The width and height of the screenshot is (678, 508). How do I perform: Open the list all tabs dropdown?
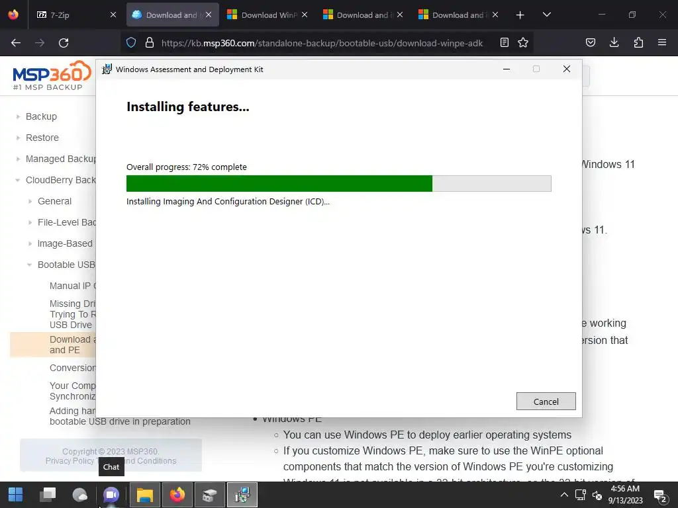[x=546, y=15]
